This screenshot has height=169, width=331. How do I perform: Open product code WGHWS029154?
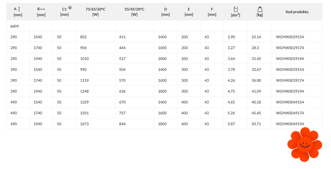pos(290,37)
